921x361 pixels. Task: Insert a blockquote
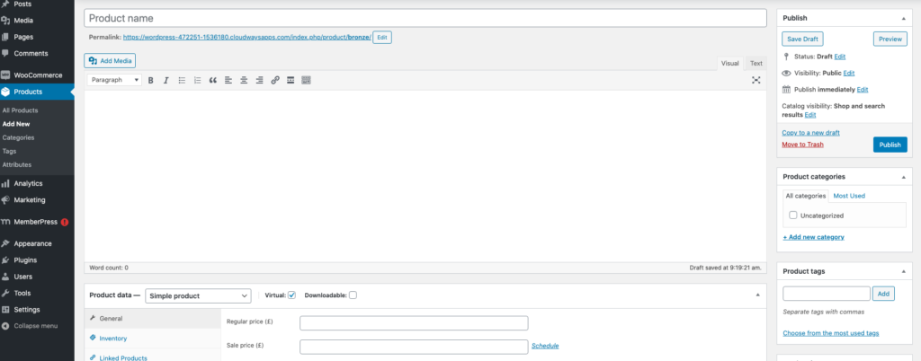click(213, 80)
